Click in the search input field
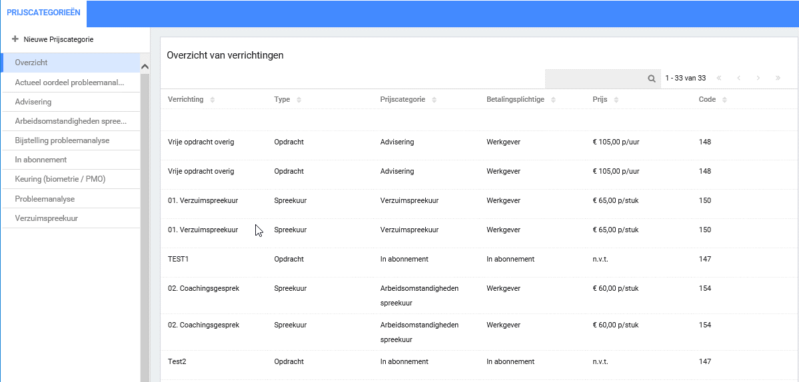The height and width of the screenshot is (382, 799). coord(594,79)
